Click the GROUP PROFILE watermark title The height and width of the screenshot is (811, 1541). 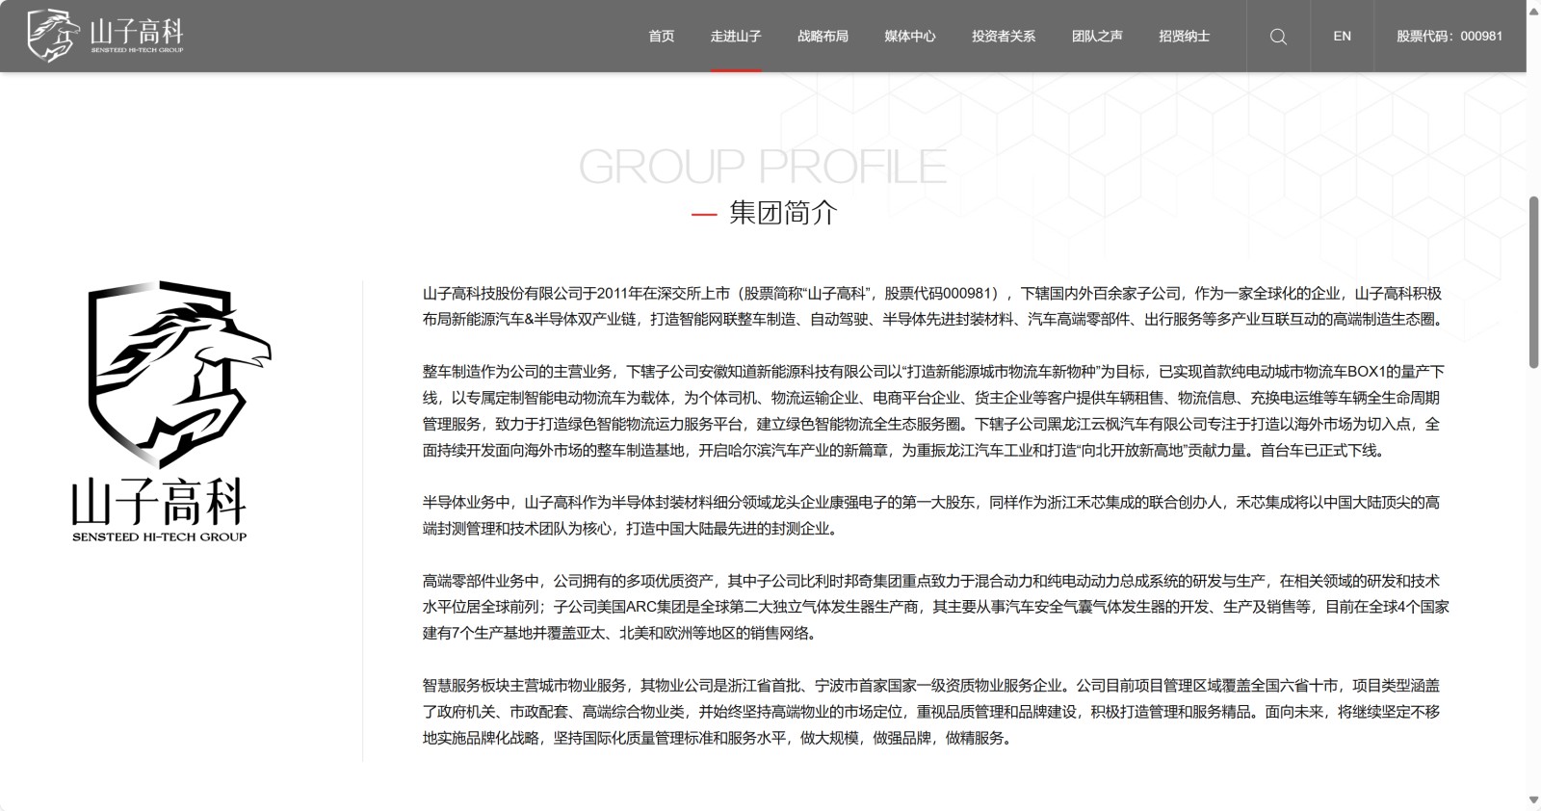point(763,167)
